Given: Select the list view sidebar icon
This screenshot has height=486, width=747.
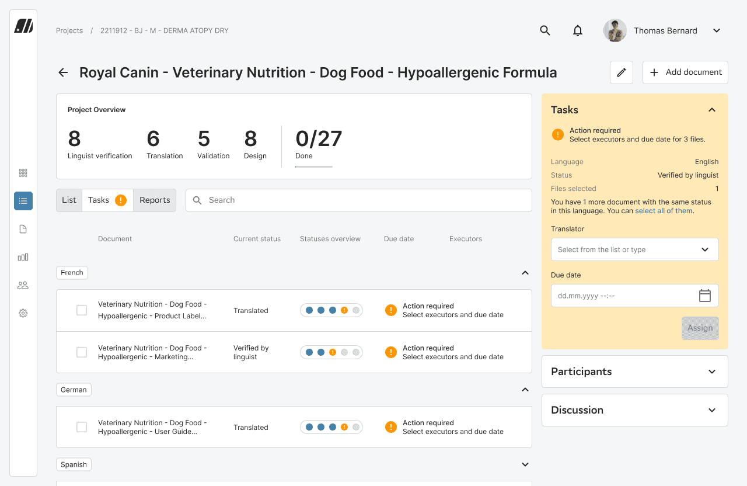Looking at the screenshot, I should pyautogui.click(x=23, y=201).
